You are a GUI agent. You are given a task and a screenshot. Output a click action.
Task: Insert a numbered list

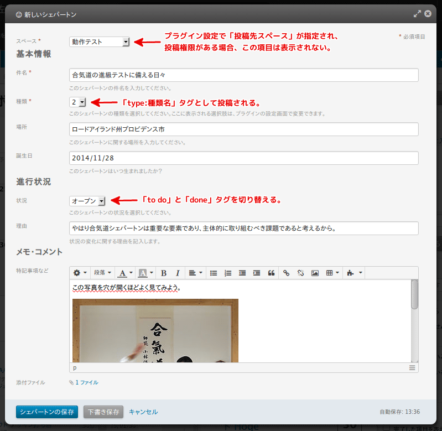[228, 273]
